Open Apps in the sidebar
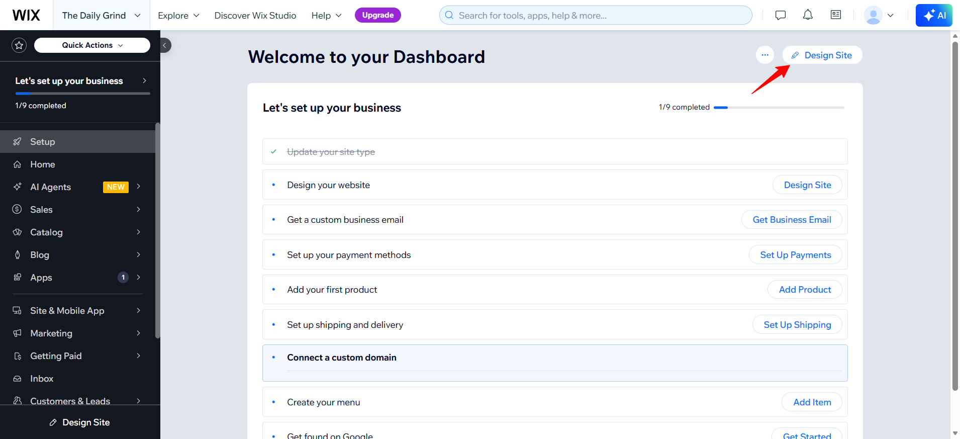 77,278
